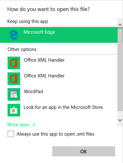Viewport: 123px width, 163px height.
Task: Click the More apps down arrow
Action: (x=34, y=125)
